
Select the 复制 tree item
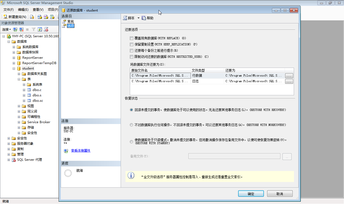pos(20,149)
